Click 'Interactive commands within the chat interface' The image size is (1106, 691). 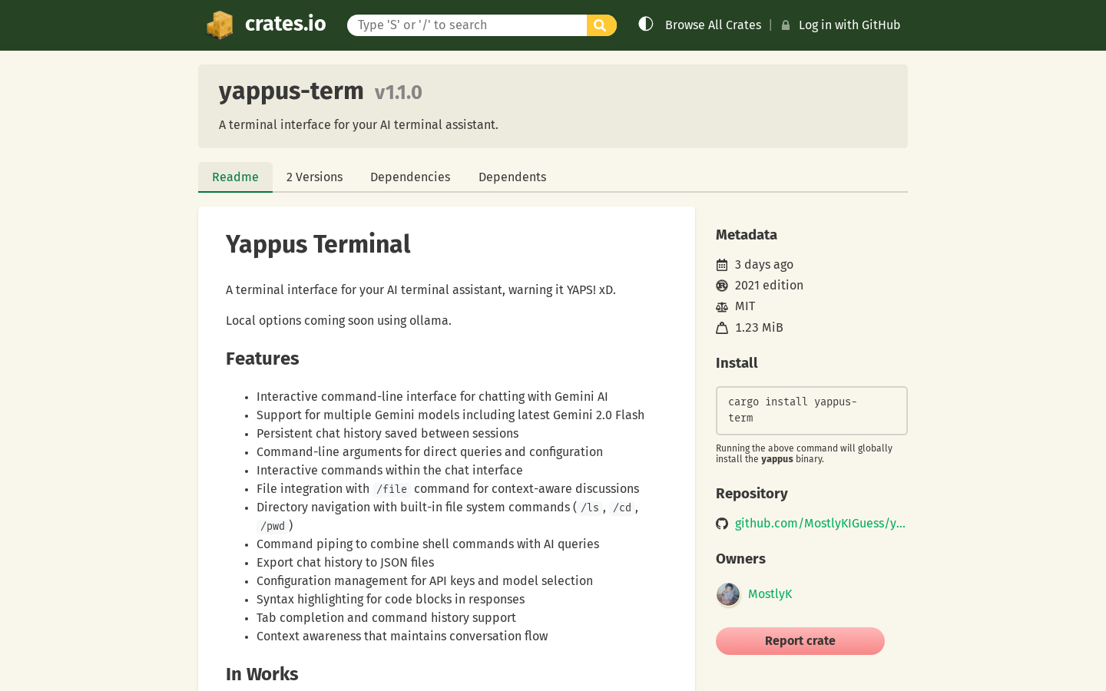pyautogui.click(x=389, y=471)
